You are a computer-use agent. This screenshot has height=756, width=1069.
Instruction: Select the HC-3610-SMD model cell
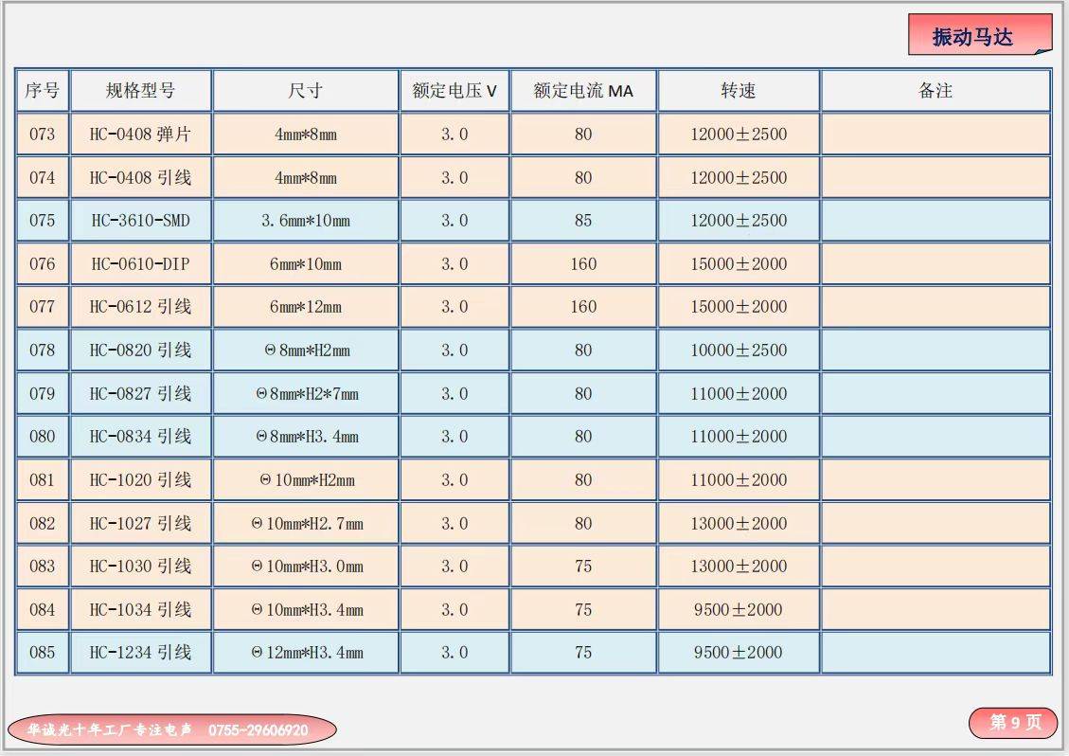(140, 221)
